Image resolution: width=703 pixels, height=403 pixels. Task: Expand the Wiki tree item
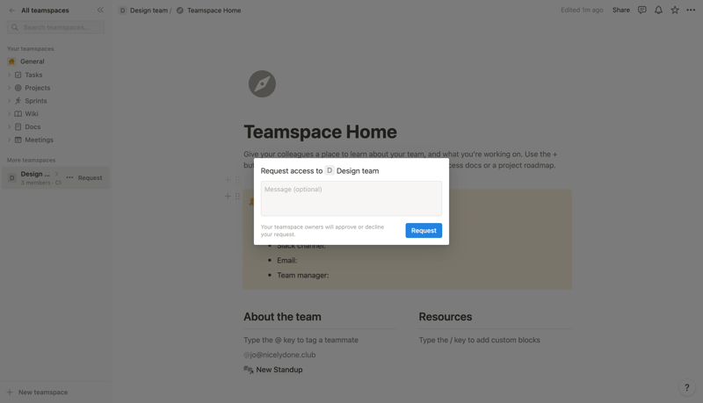(9, 114)
